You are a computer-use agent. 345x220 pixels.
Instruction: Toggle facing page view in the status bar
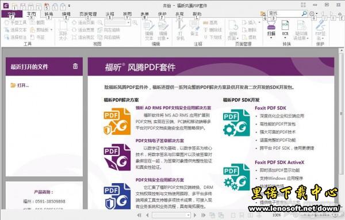click(x=250, y=215)
